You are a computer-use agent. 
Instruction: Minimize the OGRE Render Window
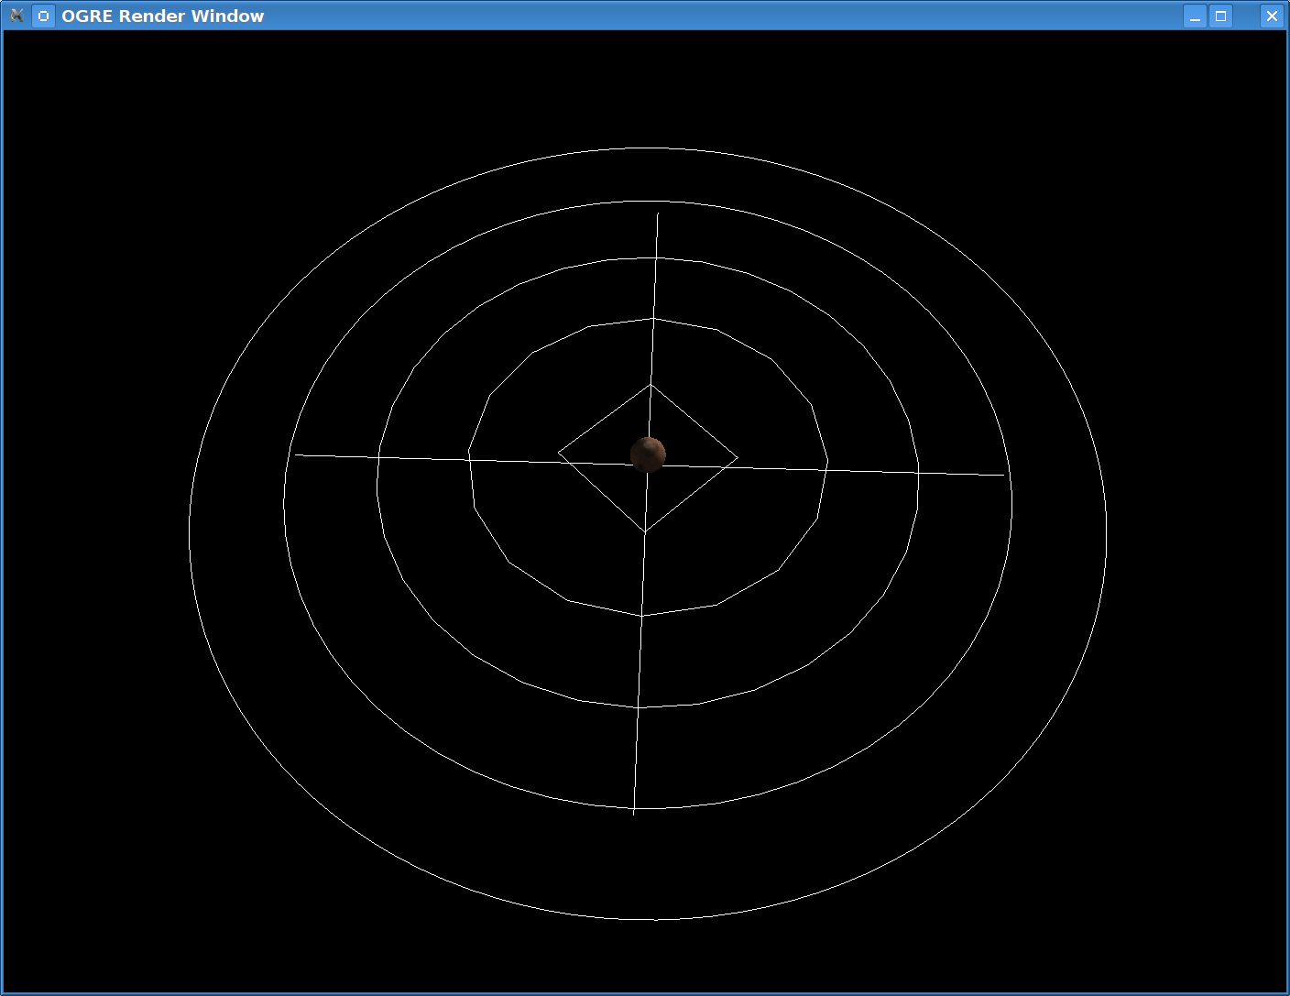point(1195,16)
